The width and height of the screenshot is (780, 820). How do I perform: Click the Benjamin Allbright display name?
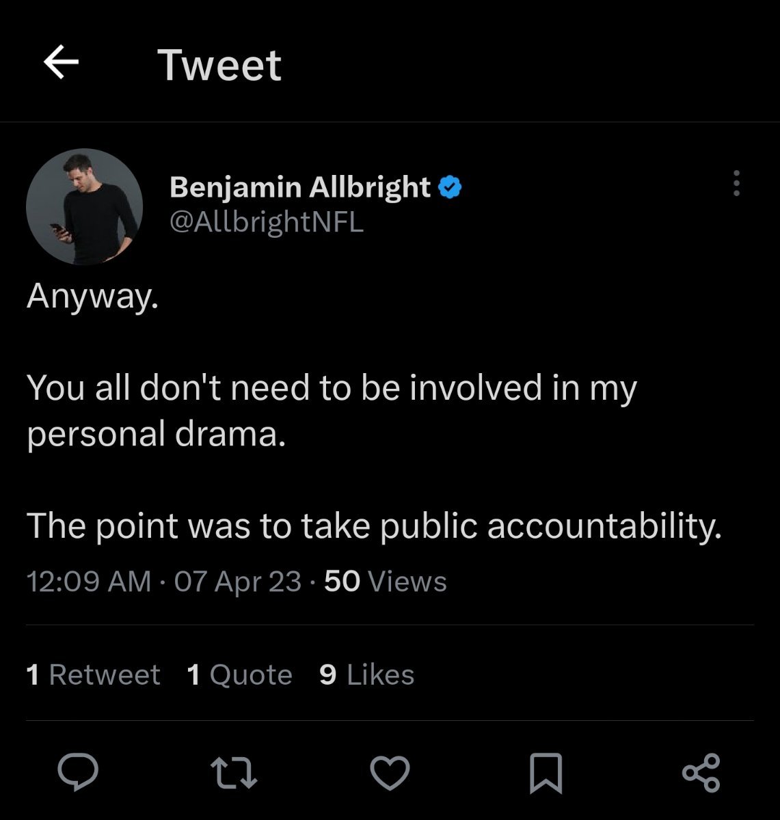(x=299, y=187)
